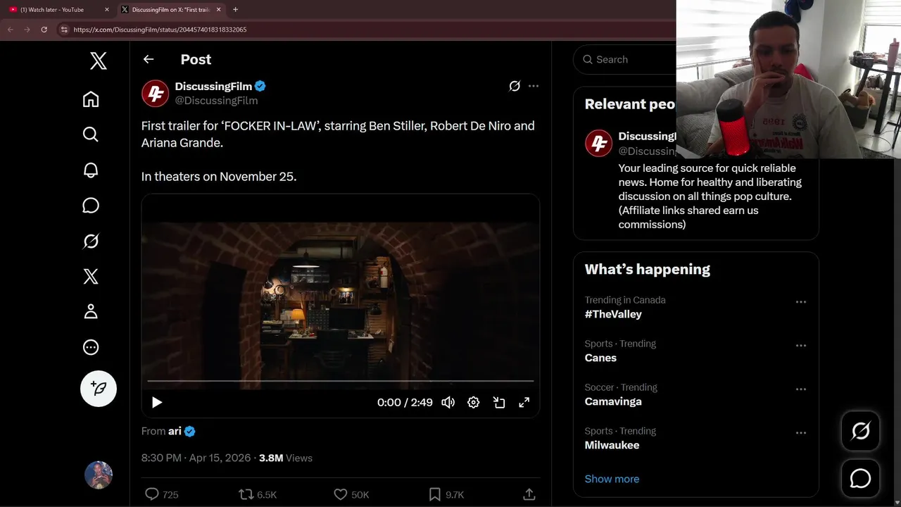Click 3.8M Views count
This screenshot has width=901, height=507.
coord(286,458)
